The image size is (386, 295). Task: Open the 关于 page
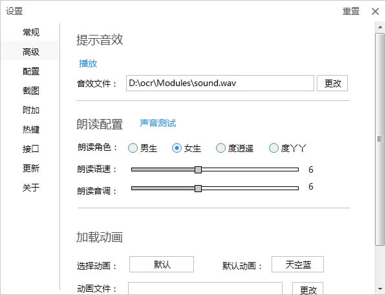tap(31, 188)
